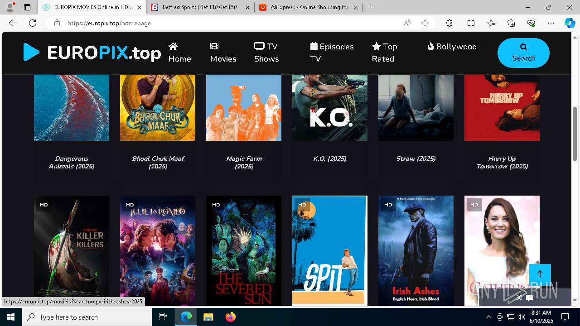Viewport: 580px width, 326px height.
Task: Open File Explorer from taskbar
Action: coord(208,317)
